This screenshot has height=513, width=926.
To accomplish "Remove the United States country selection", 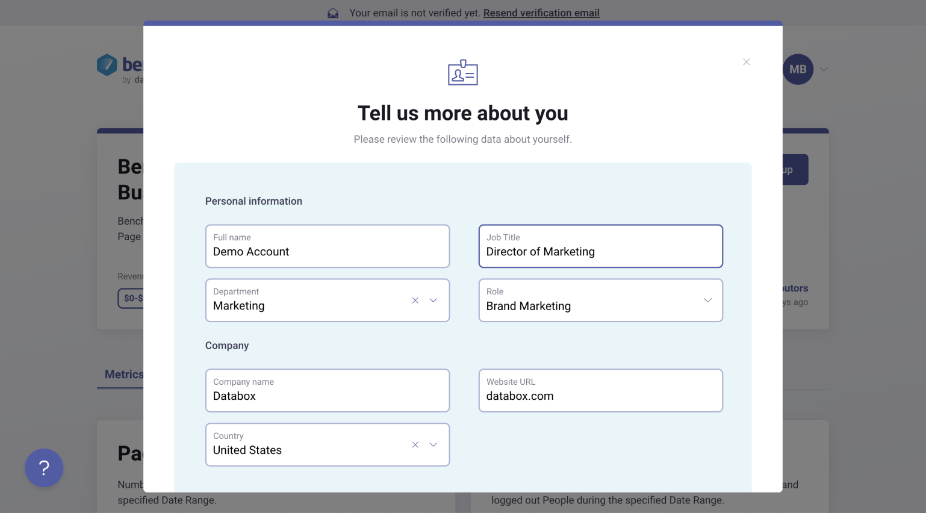I will pyautogui.click(x=415, y=445).
